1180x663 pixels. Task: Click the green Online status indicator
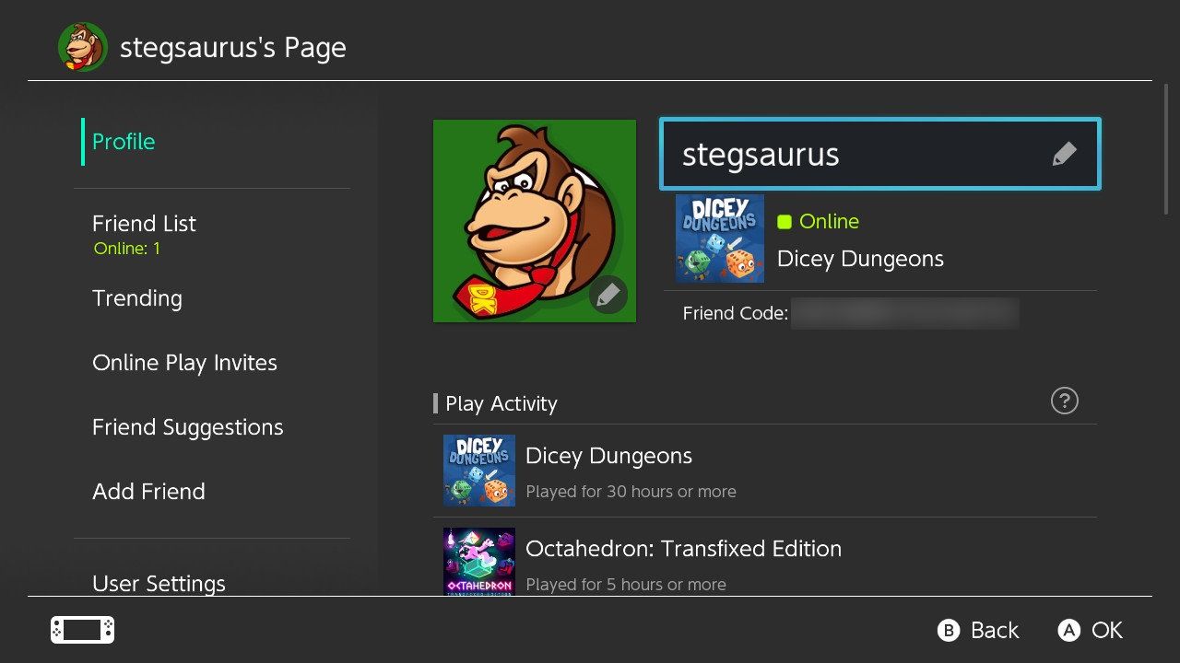(785, 221)
